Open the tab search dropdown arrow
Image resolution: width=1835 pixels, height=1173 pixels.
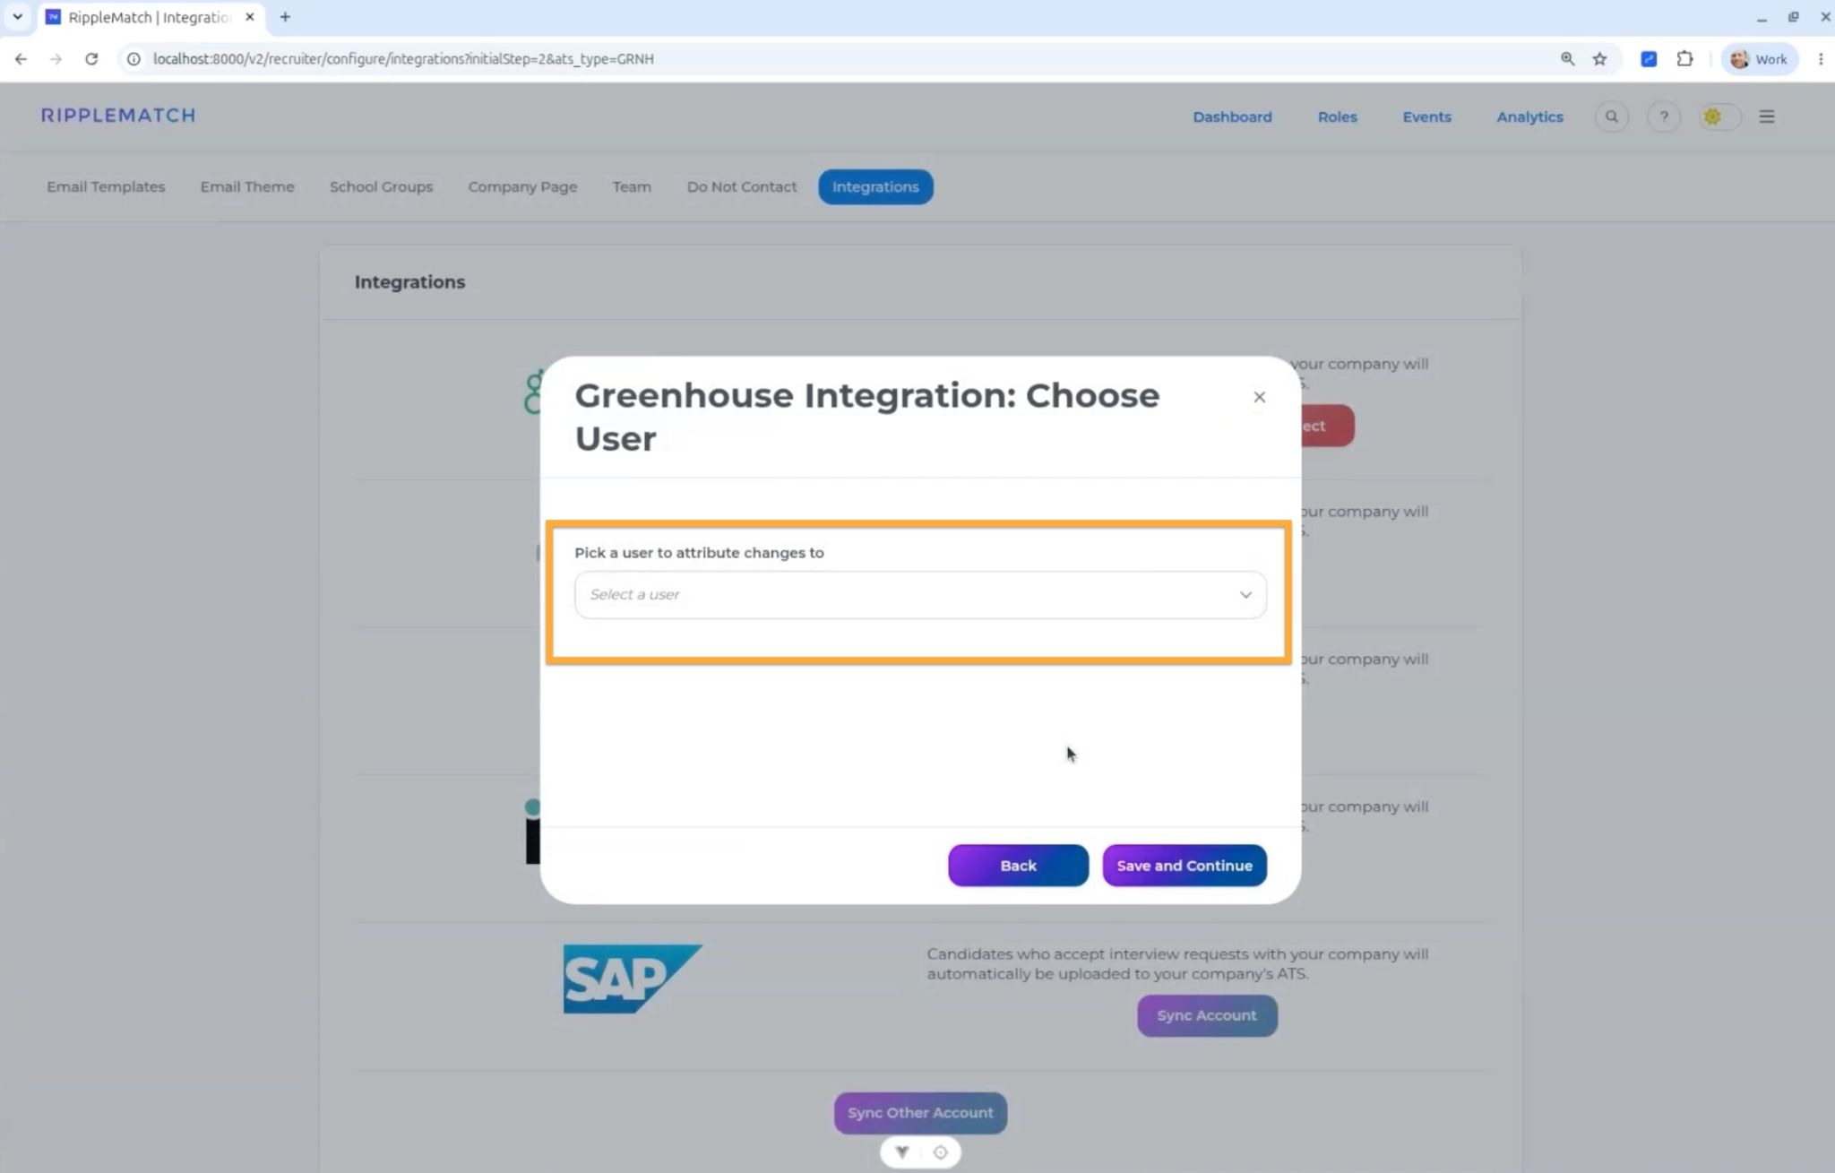(17, 17)
